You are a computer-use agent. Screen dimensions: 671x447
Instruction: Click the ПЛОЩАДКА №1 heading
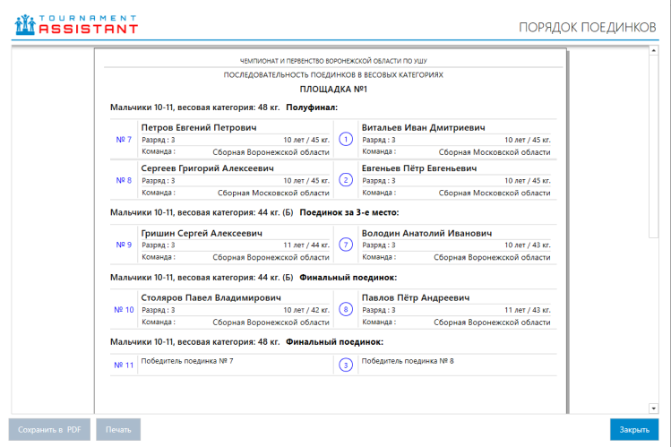click(333, 90)
